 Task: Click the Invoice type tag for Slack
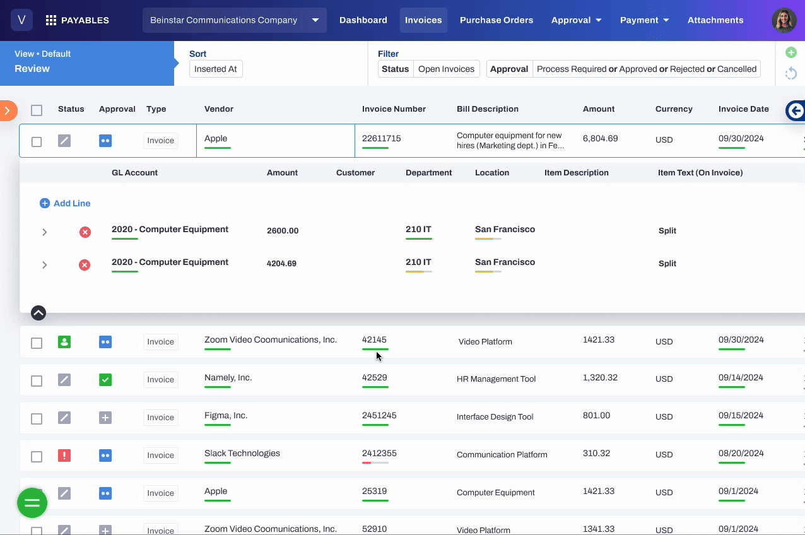coord(161,456)
